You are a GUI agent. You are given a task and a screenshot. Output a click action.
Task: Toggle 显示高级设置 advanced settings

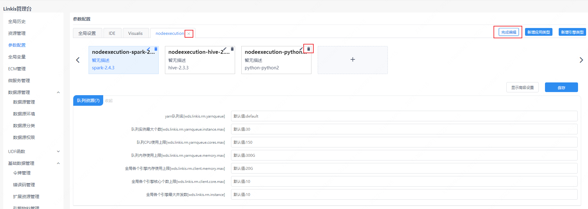[522, 88]
